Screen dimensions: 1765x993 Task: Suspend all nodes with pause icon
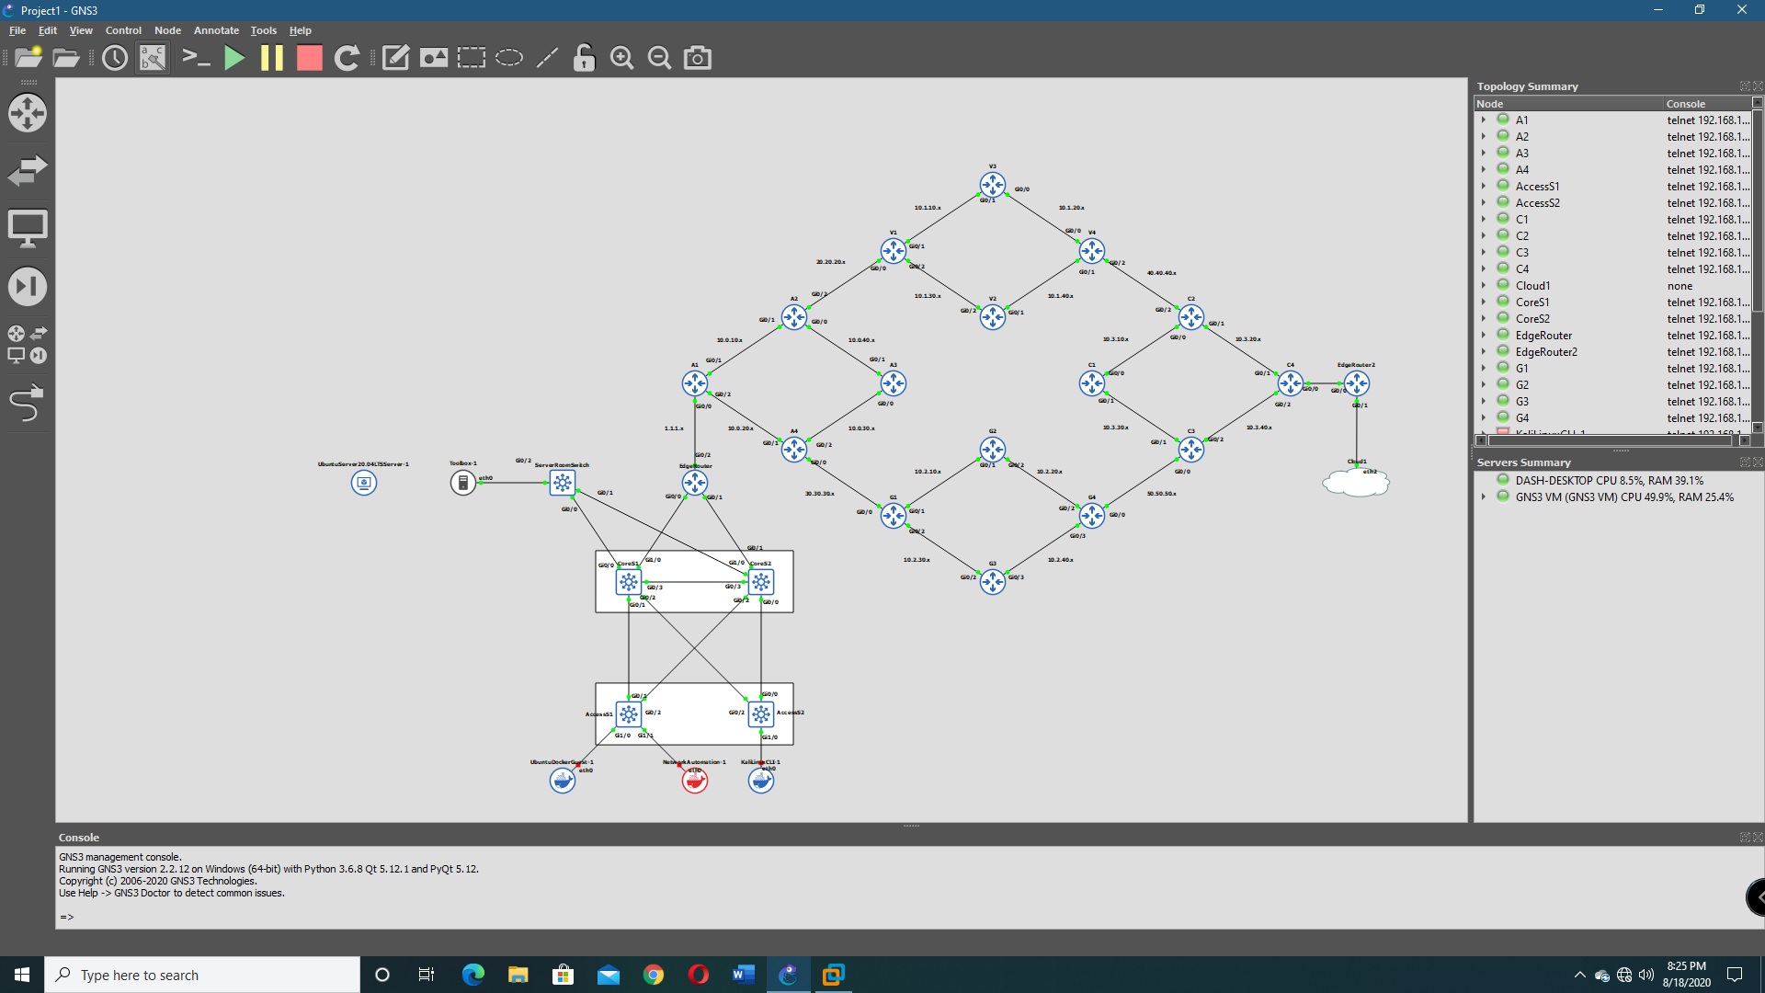pyautogui.click(x=272, y=58)
